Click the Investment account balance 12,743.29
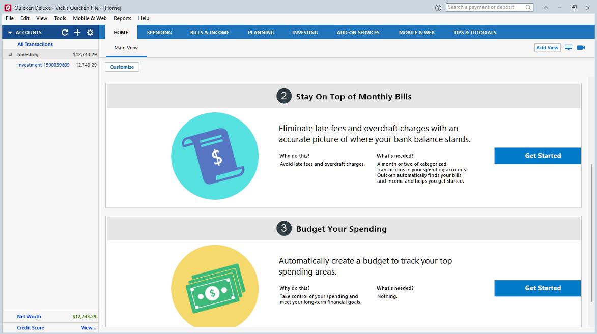 coord(86,65)
